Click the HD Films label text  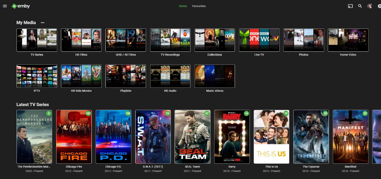click(x=81, y=55)
